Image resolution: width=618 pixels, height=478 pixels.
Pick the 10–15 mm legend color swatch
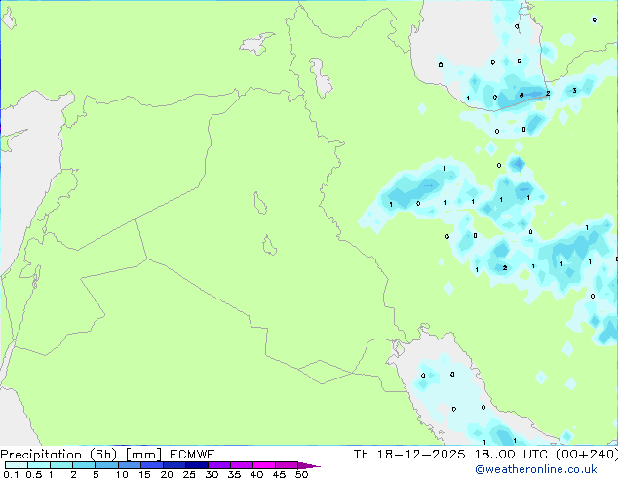(x=130, y=465)
